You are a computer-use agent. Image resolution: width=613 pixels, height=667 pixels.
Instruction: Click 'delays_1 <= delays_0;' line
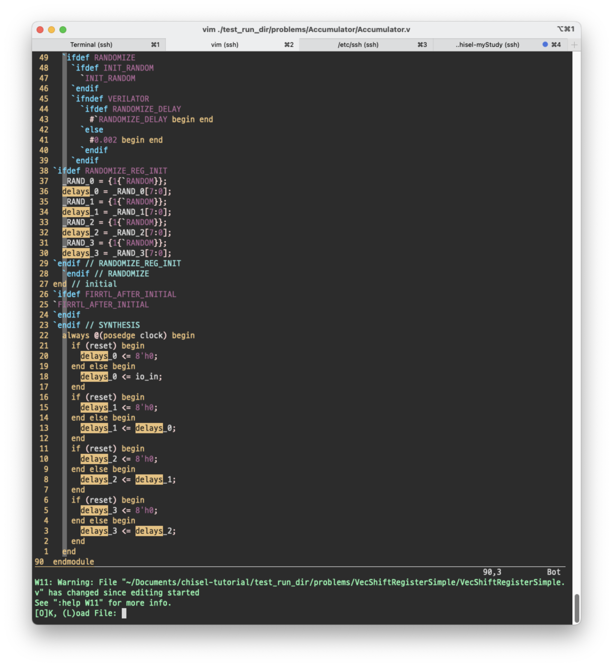[128, 428]
